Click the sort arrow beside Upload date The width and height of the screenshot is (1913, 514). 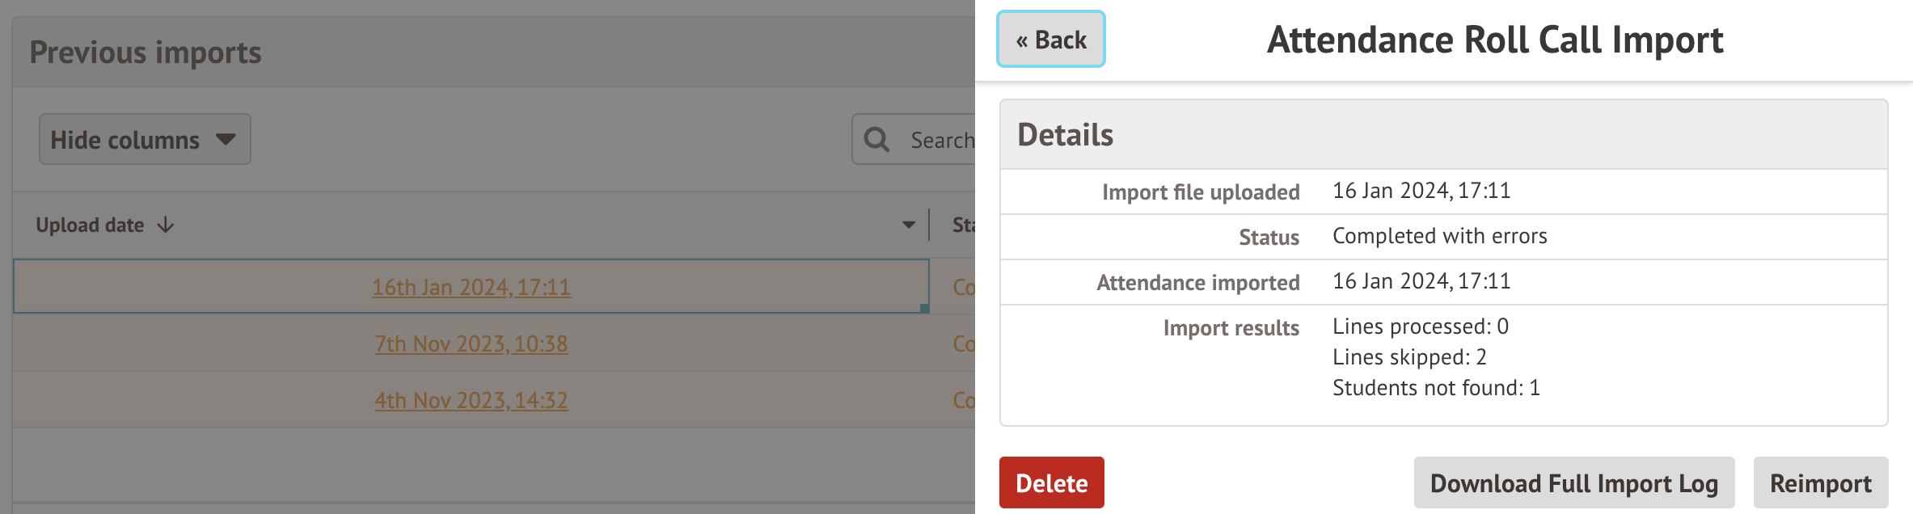pyautogui.click(x=166, y=225)
